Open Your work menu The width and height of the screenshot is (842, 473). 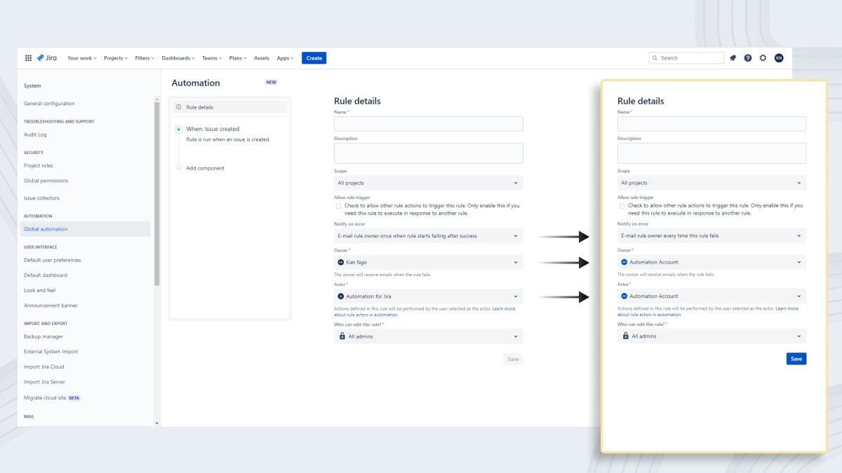click(x=82, y=58)
